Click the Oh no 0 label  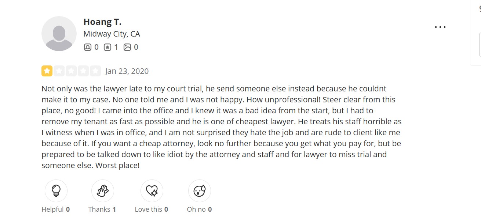(x=199, y=209)
